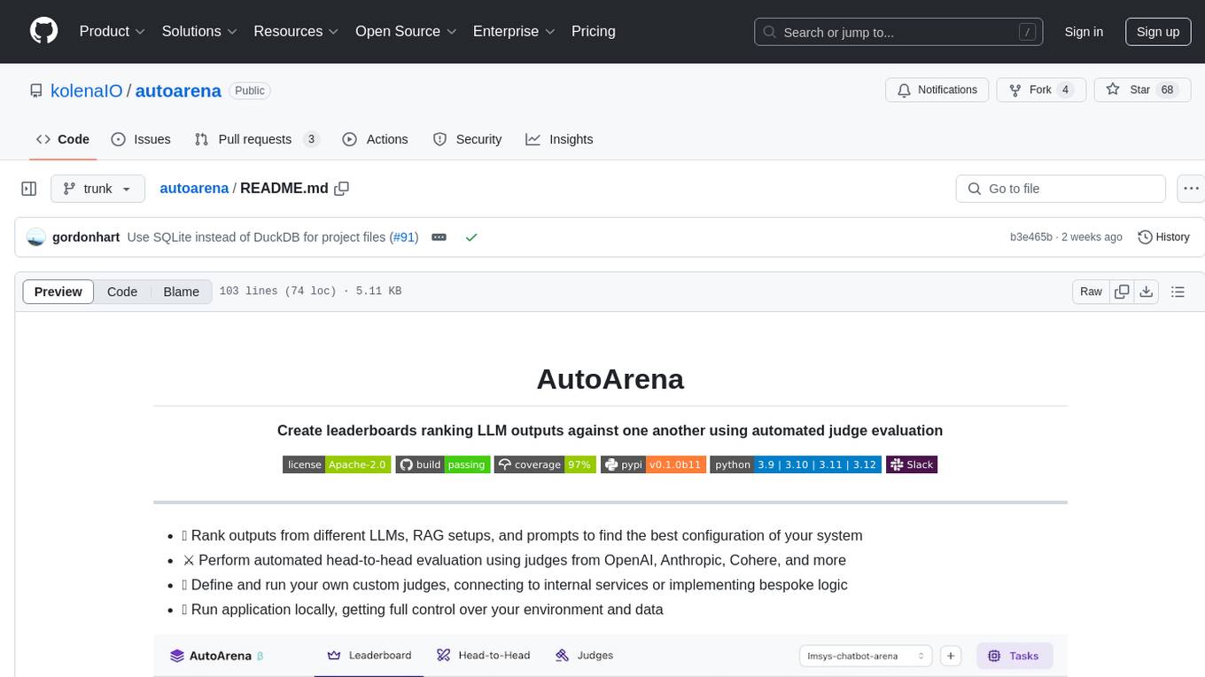Image resolution: width=1205 pixels, height=677 pixels.
Task: Click the python versions badge
Action: tap(796, 464)
